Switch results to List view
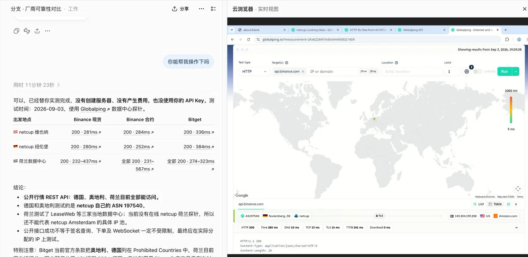 click(479, 204)
